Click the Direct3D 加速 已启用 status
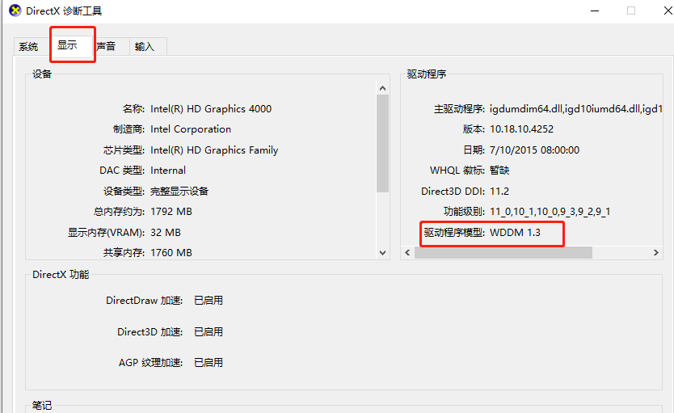 click(x=209, y=332)
